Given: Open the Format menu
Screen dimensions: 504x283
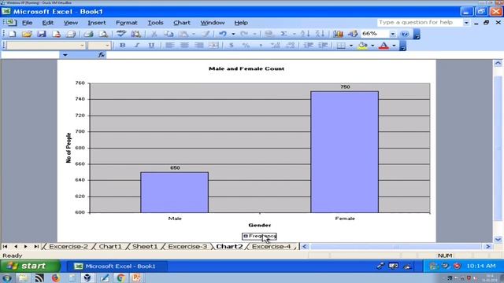Looking at the screenshot, I should [126, 23].
